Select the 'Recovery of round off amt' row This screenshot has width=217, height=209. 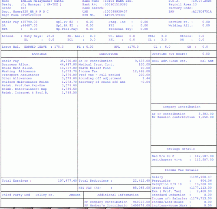point(114,82)
